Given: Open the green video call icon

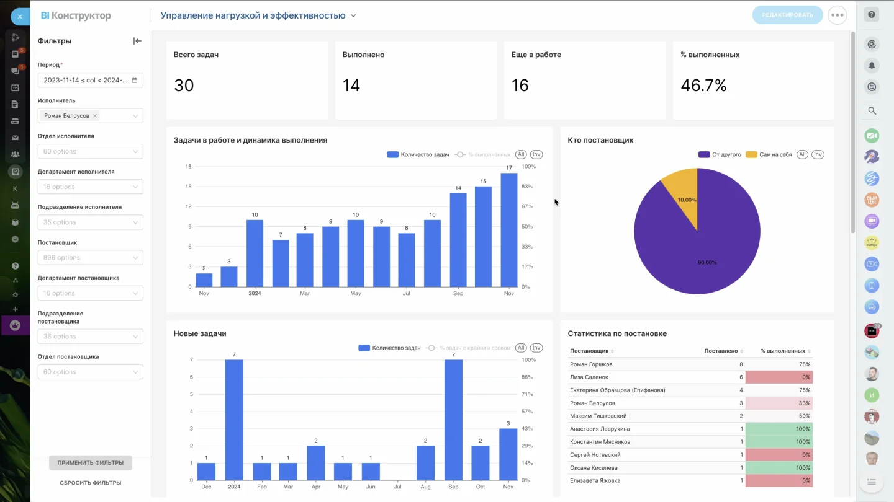Looking at the screenshot, I should coord(872,136).
